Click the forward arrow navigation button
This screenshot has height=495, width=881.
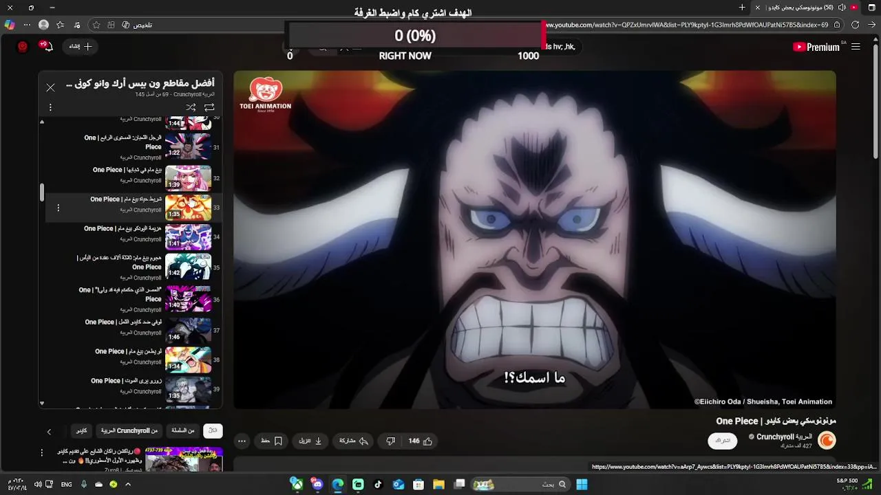coord(871,25)
